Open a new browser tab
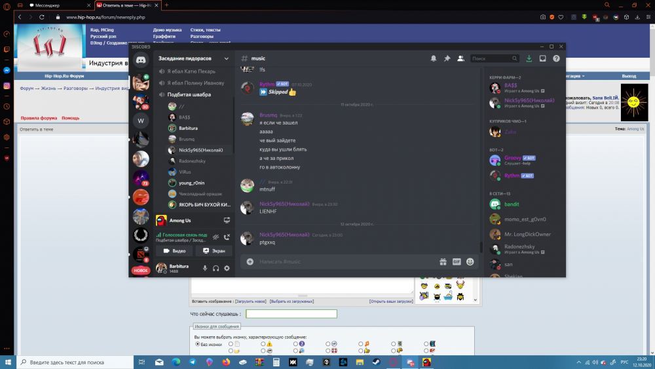The width and height of the screenshot is (655, 369). tap(166, 5)
